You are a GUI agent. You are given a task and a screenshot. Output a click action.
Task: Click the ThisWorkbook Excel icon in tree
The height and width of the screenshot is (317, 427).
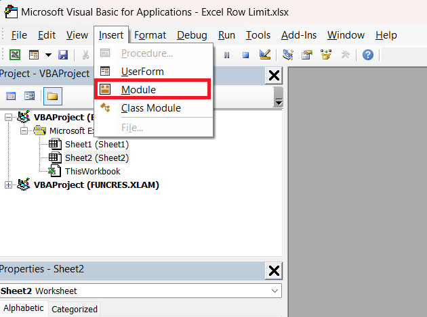[x=54, y=171]
